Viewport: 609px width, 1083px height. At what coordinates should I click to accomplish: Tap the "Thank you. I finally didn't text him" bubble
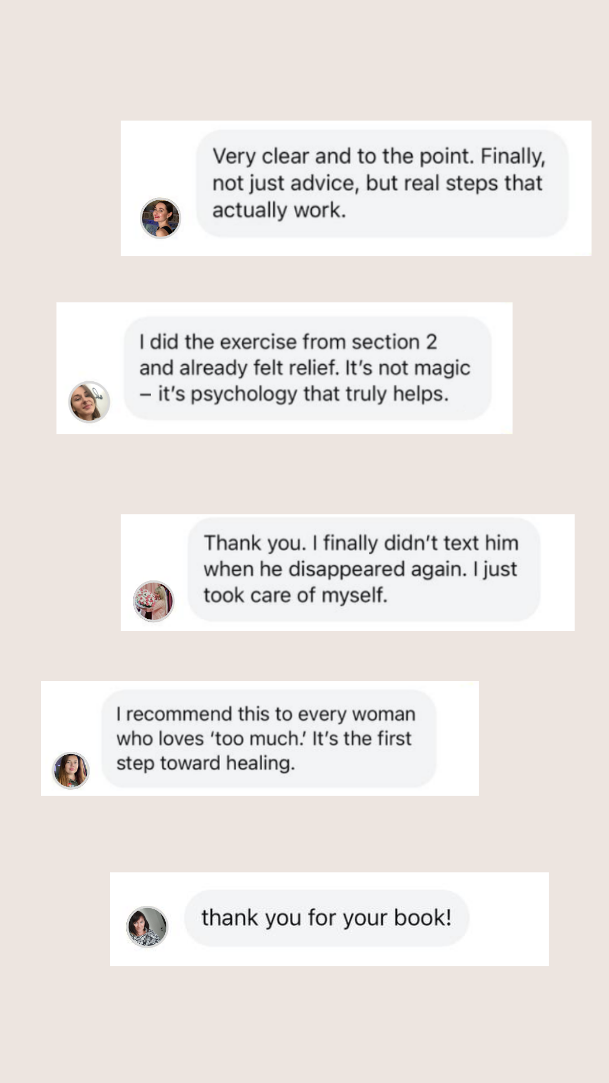pos(364,569)
